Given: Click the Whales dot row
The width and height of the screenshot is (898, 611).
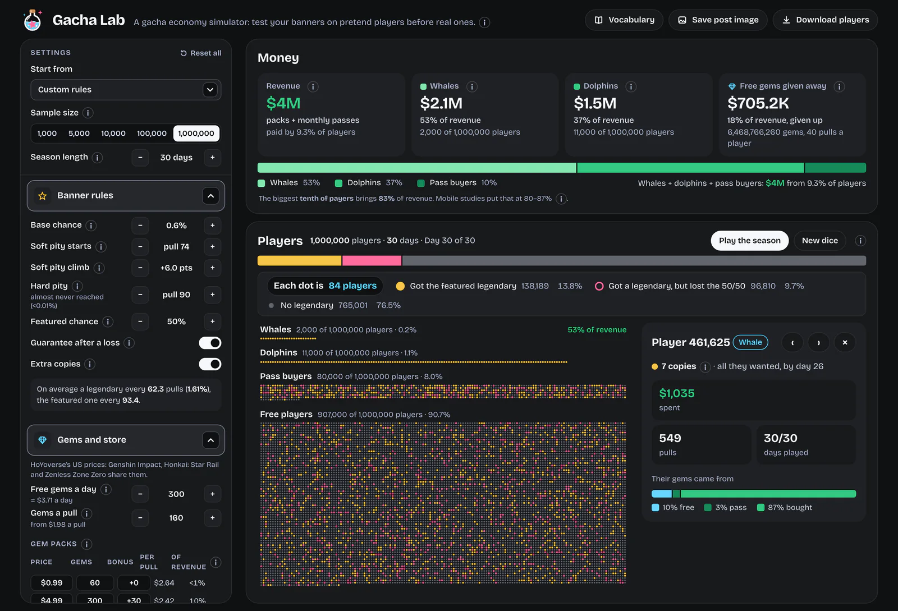Looking at the screenshot, I should point(288,339).
